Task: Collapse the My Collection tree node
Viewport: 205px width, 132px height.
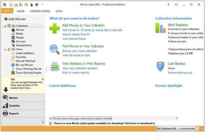Action: pyautogui.click(x=5, y=26)
